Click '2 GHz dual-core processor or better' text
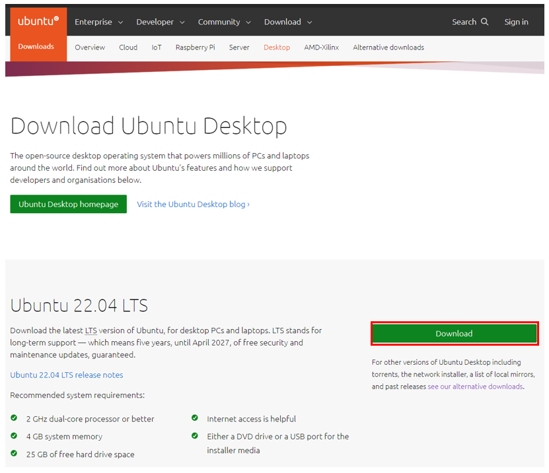 [x=90, y=419]
